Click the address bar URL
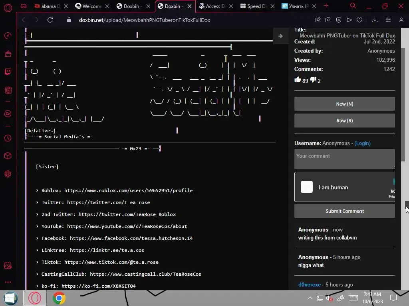This screenshot has height=306, width=409. pos(145,20)
